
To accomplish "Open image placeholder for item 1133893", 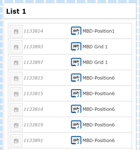I will pos(16,47).
